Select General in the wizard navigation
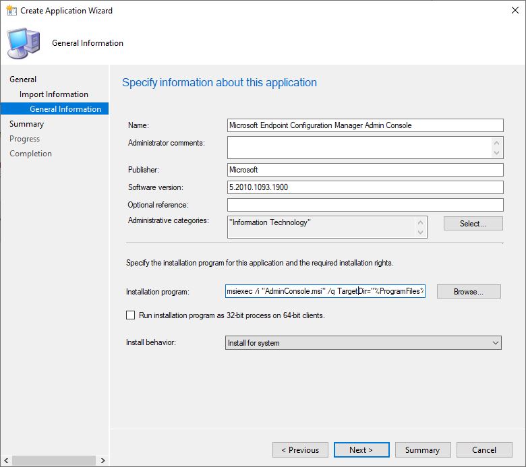 coord(23,80)
